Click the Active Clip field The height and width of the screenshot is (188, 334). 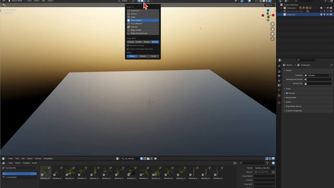[318, 84]
